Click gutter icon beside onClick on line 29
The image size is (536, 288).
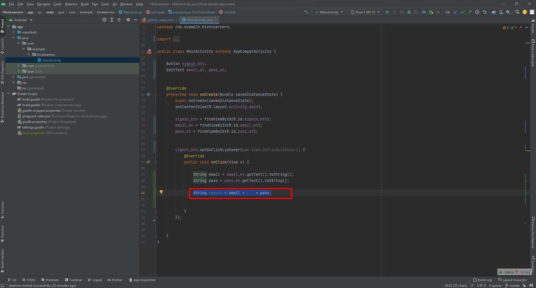tap(148, 162)
